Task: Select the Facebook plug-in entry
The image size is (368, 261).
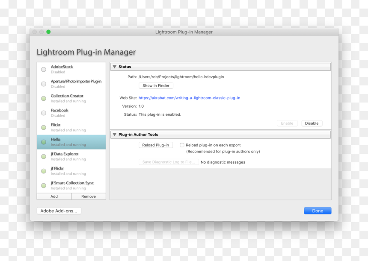Action: click(x=71, y=113)
